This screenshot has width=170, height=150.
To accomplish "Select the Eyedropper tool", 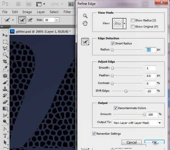I will tap(5, 68).
